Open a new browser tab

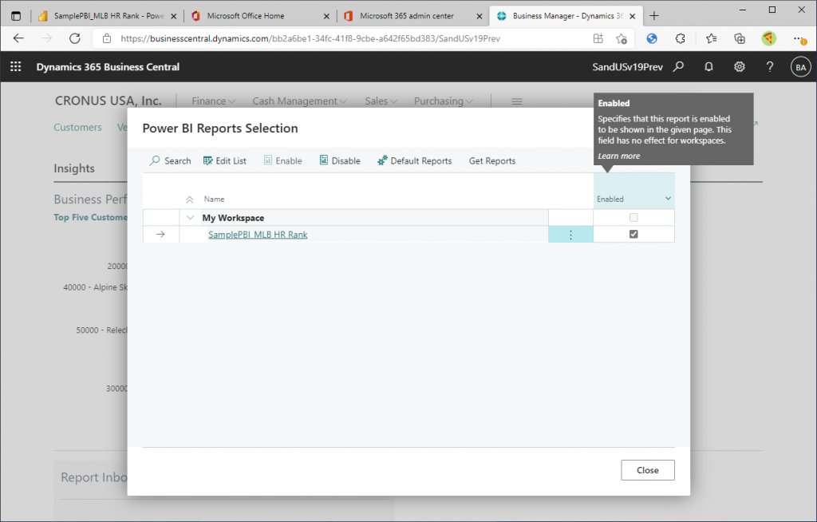654,16
